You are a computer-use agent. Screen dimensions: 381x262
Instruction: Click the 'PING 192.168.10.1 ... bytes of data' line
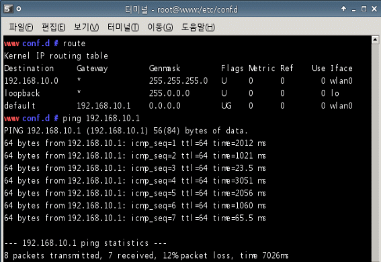126,131
